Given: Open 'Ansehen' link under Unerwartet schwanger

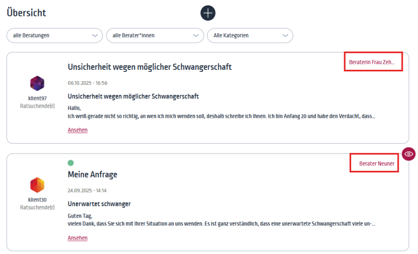Looking at the screenshot, I should coord(77,238).
